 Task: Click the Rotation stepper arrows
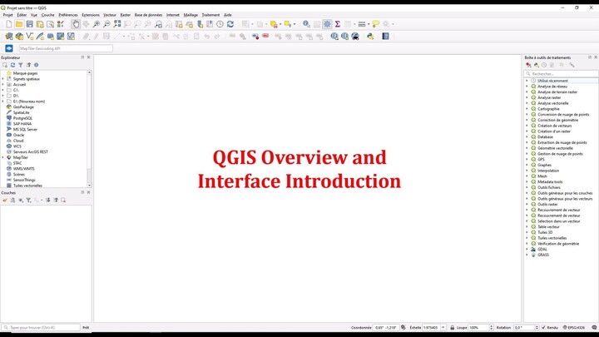point(537,328)
